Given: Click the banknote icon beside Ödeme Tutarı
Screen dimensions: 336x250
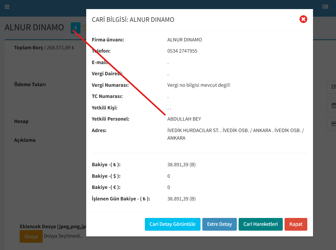Looking at the screenshot, I should 333,87.
